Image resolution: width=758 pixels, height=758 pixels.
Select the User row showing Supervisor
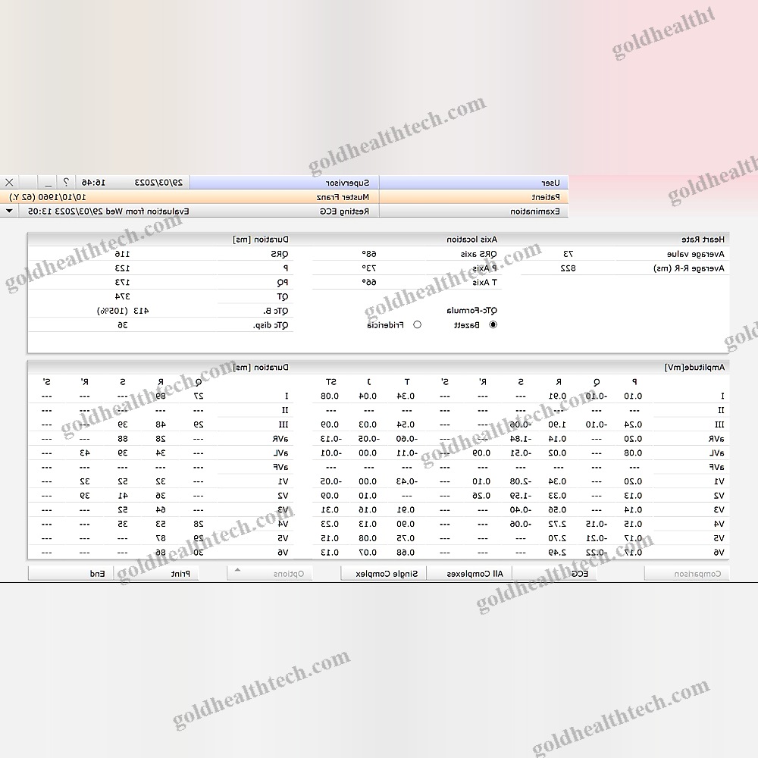pos(378,183)
